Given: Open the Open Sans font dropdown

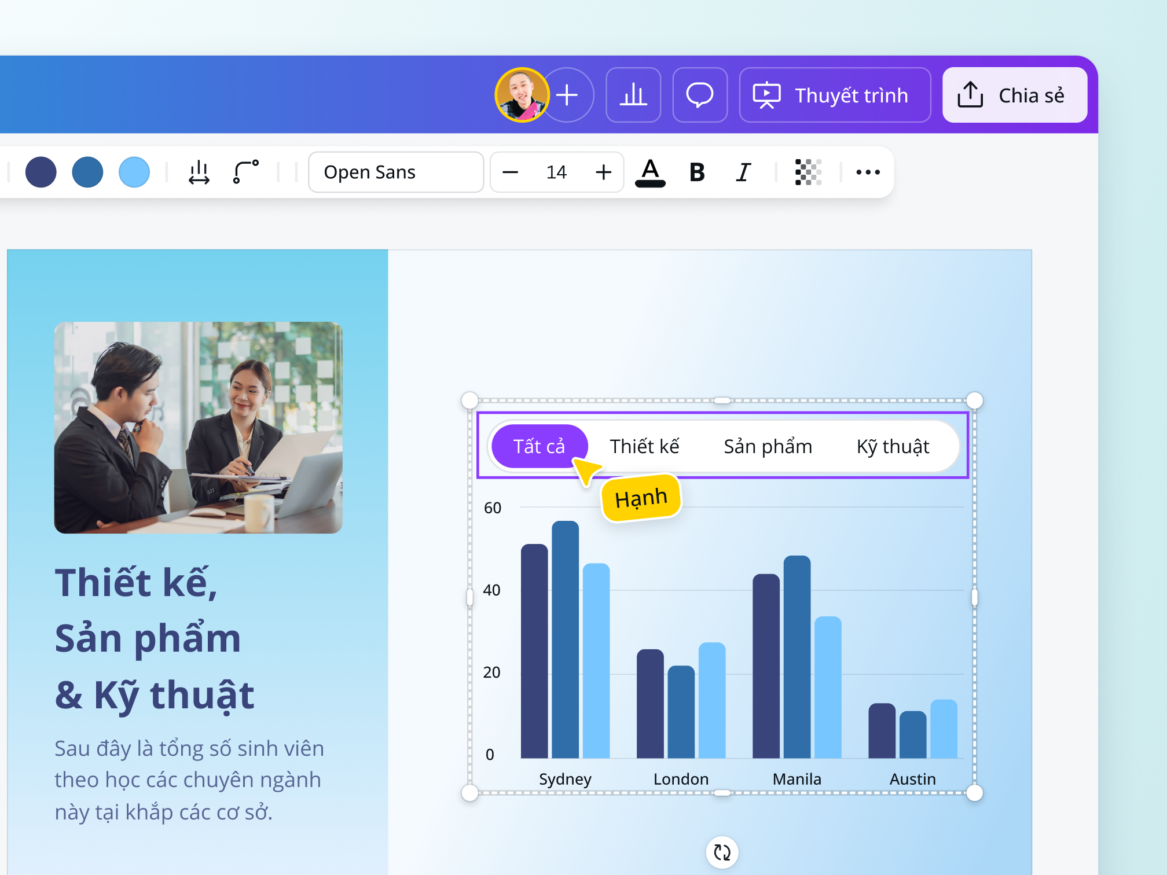Looking at the screenshot, I should coord(396,172).
